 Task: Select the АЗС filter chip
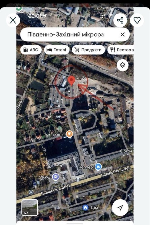coord(31,50)
